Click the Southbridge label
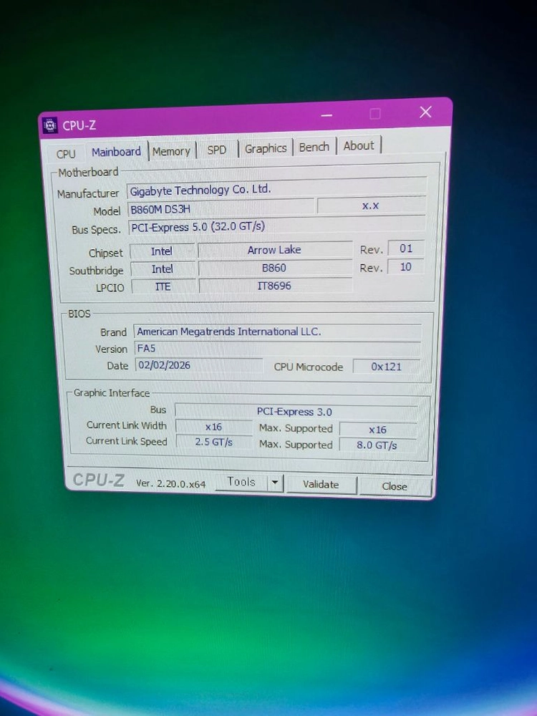 click(96, 271)
